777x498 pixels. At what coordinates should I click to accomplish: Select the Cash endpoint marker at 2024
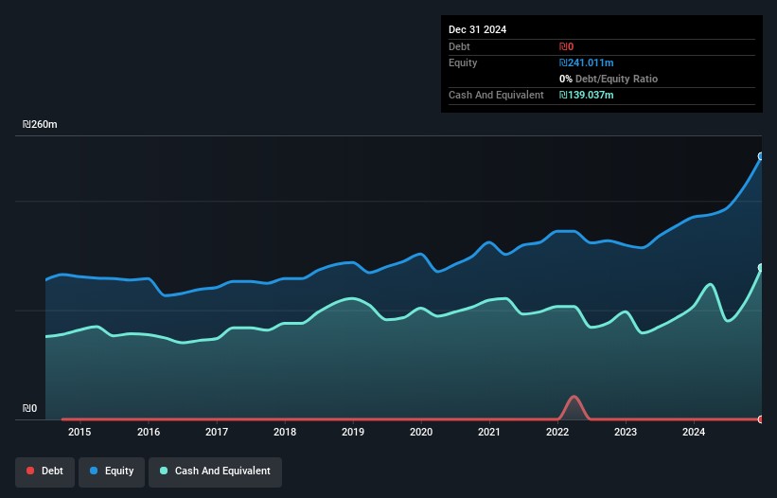coord(761,268)
